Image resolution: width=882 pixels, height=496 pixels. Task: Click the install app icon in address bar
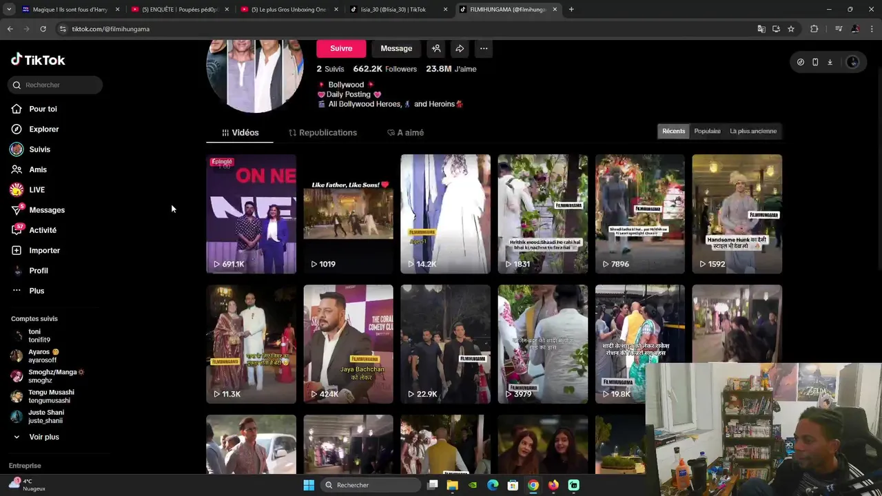click(776, 29)
